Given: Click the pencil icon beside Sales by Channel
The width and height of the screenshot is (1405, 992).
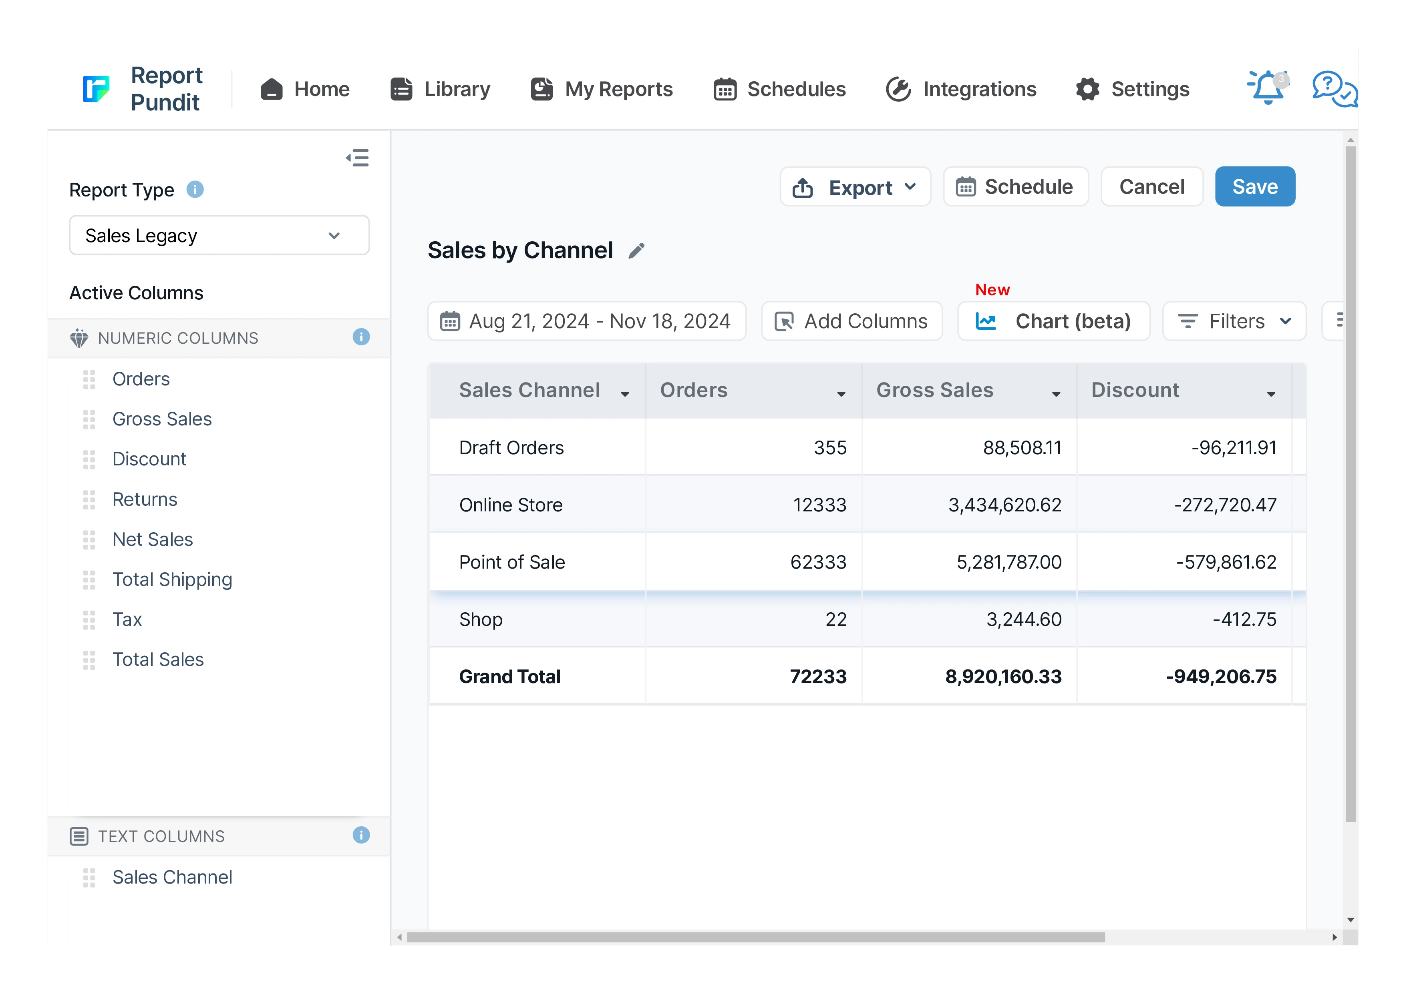Looking at the screenshot, I should 636,251.
